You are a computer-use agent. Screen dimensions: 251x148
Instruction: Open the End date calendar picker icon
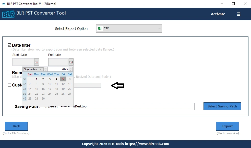click(x=71, y=62)
